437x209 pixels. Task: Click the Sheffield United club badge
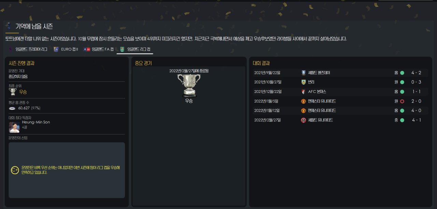(303, 120)
